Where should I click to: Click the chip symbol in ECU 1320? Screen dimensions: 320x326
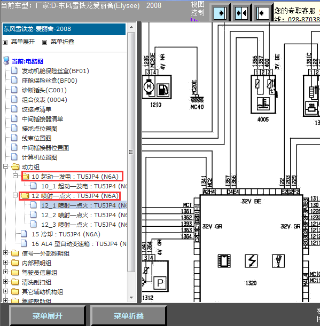point(224,260)
